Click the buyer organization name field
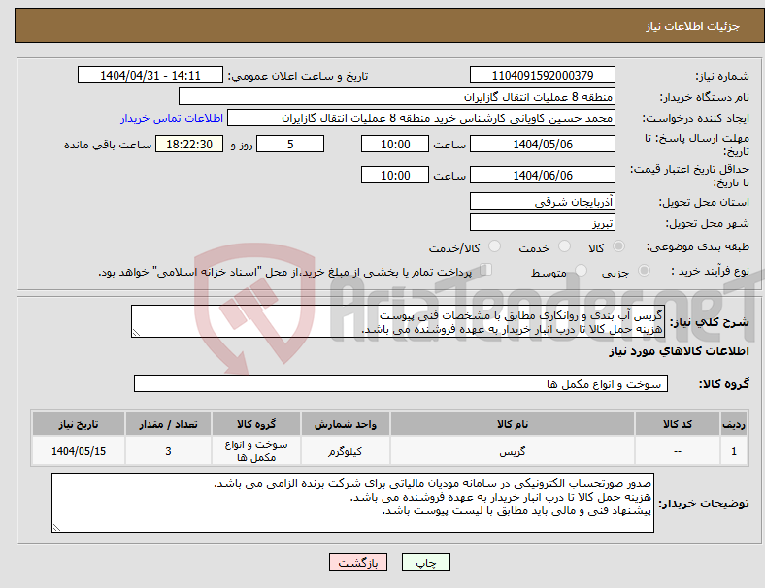Viewport: 765px width, 588px height. point(397,96)
